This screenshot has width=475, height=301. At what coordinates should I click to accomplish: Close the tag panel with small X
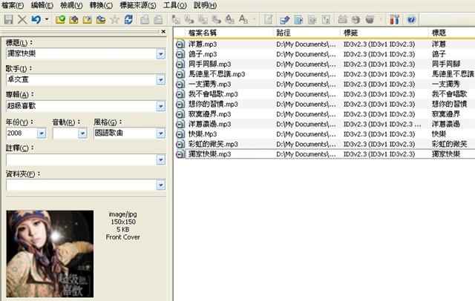tap(163, 33)
